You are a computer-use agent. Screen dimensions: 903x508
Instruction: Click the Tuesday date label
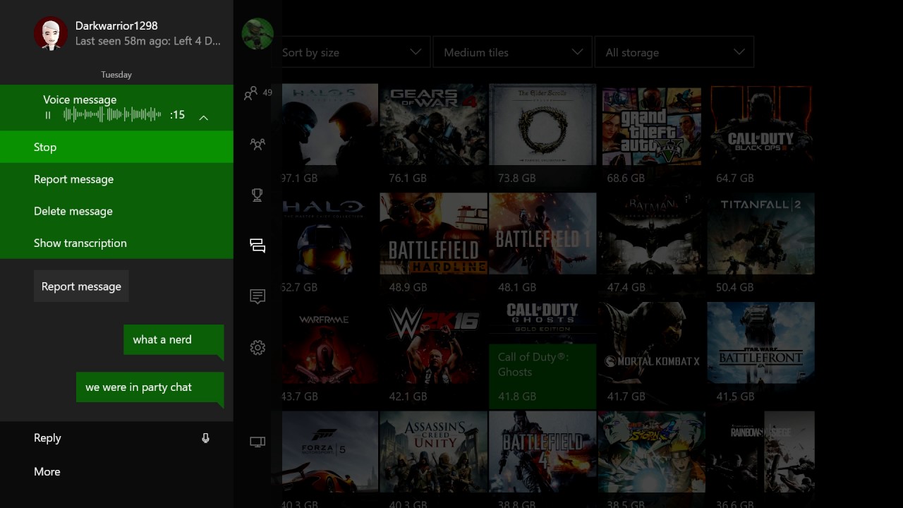coord(116,74)
